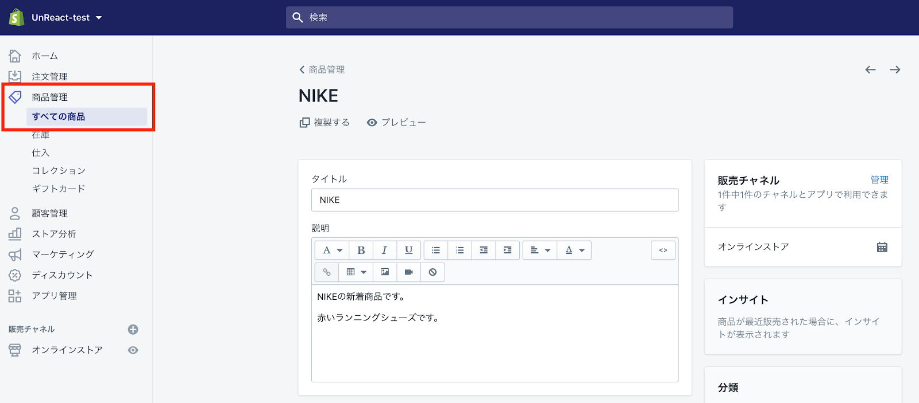Click the アプリ管理 grid icon
Screen dimensions: 919x403
[15, 296]
